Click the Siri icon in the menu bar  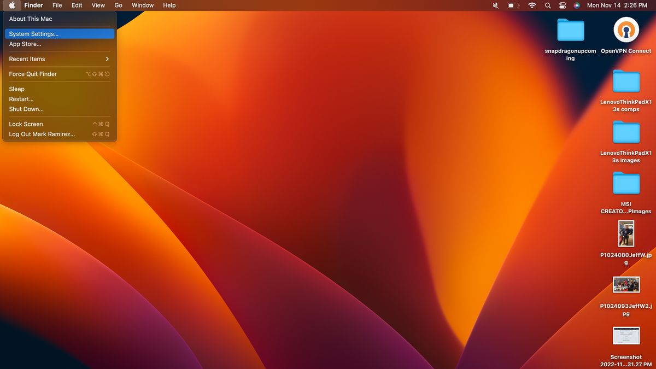(577, 5)
